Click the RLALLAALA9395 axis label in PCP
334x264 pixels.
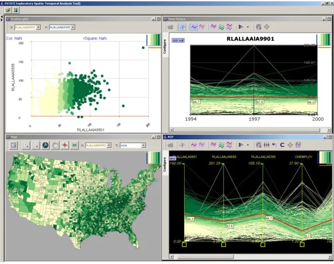click(x=263, y=157)
